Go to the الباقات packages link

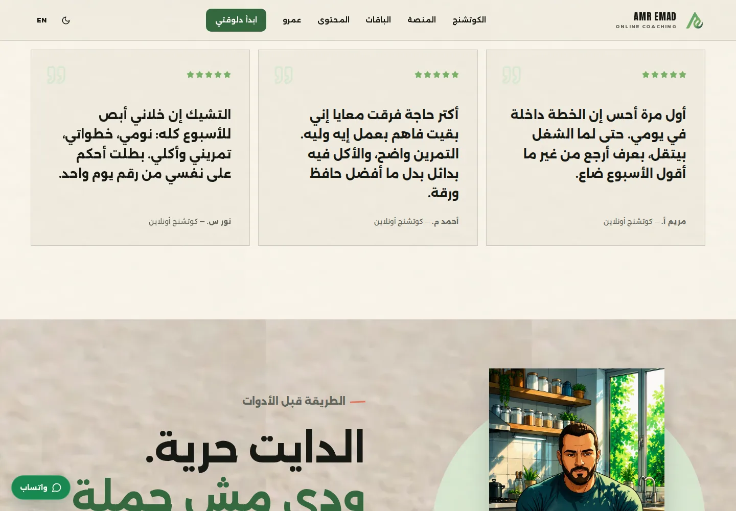pos(378,20)
